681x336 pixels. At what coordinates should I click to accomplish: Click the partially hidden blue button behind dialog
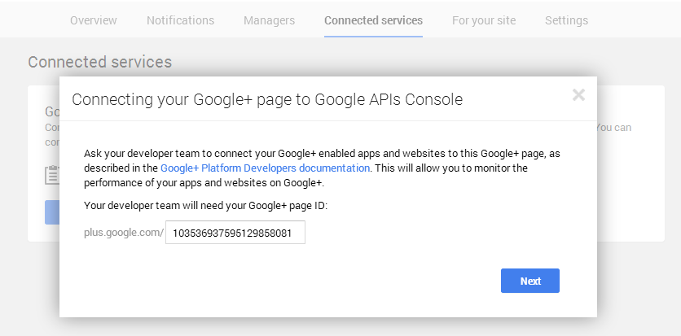click(x=52, y=212)
